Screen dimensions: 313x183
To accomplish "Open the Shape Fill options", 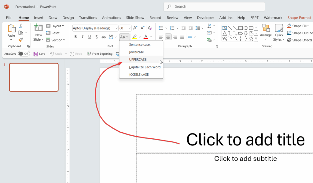I will (298, 26).
